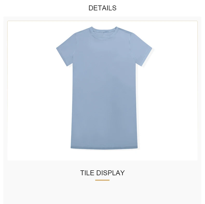Click the product card's top gold border
205x204 pixels.
(102, 21)
